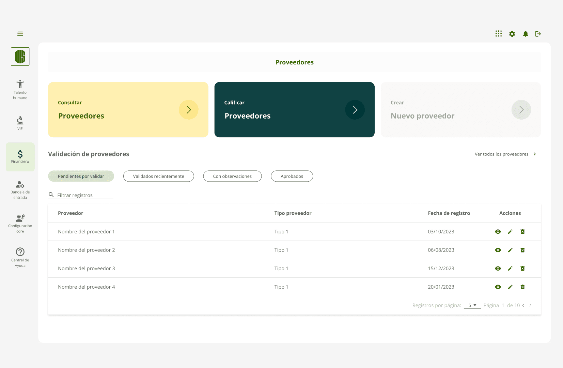Open the Consultar Proveedores card
The height and width of the screenshot is (368, 563).
128,110
